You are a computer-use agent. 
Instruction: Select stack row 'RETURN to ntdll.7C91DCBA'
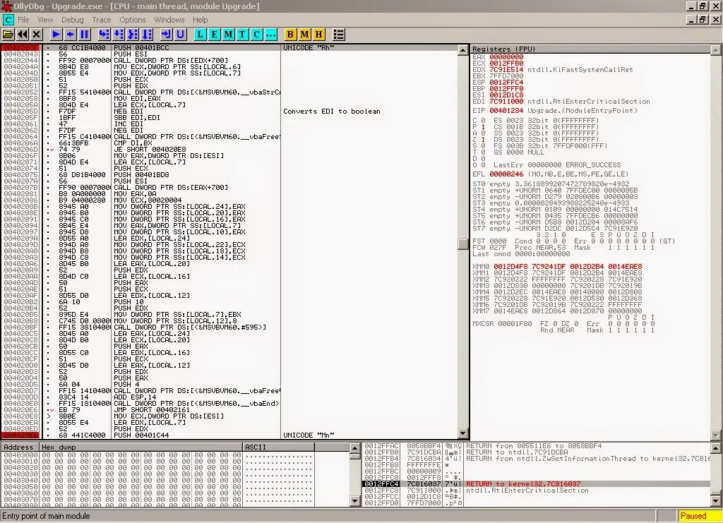tap(535, 452)
